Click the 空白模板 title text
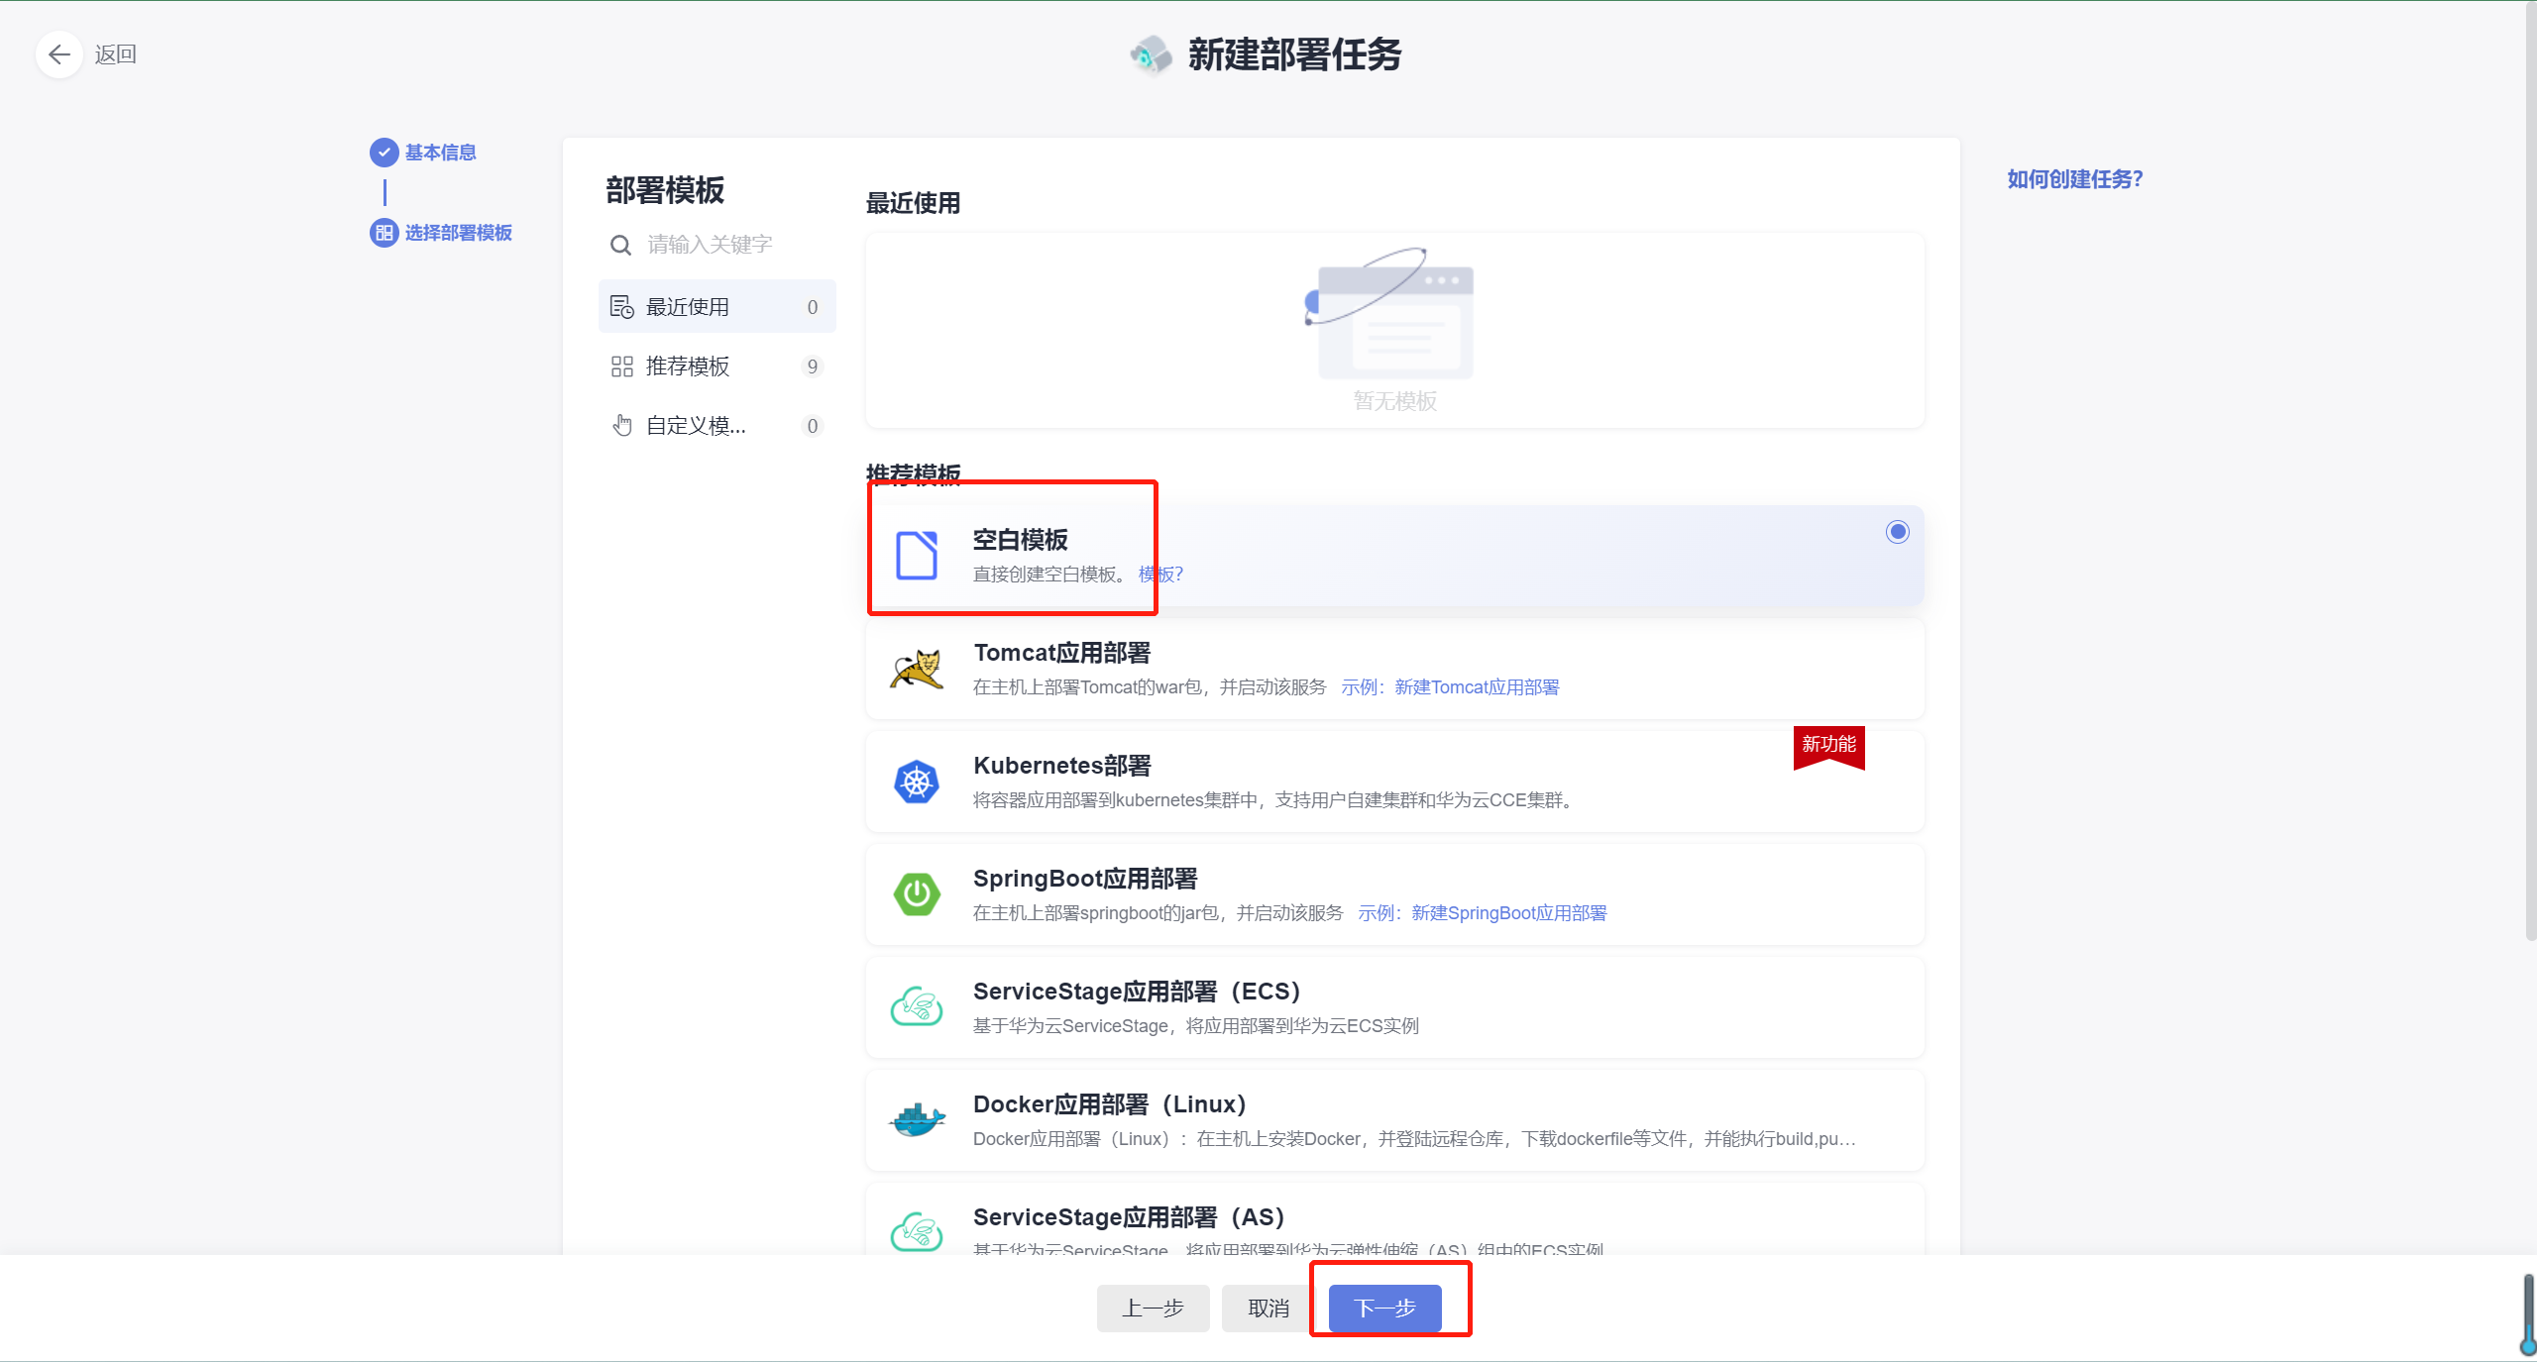The height and width of the screenshot is (1362, 2537). coord(1020,540)
